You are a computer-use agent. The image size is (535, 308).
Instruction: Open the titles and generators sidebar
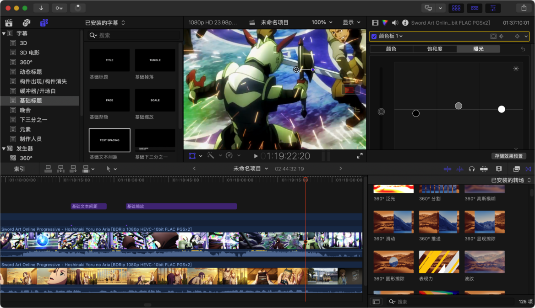coord(44,23)
